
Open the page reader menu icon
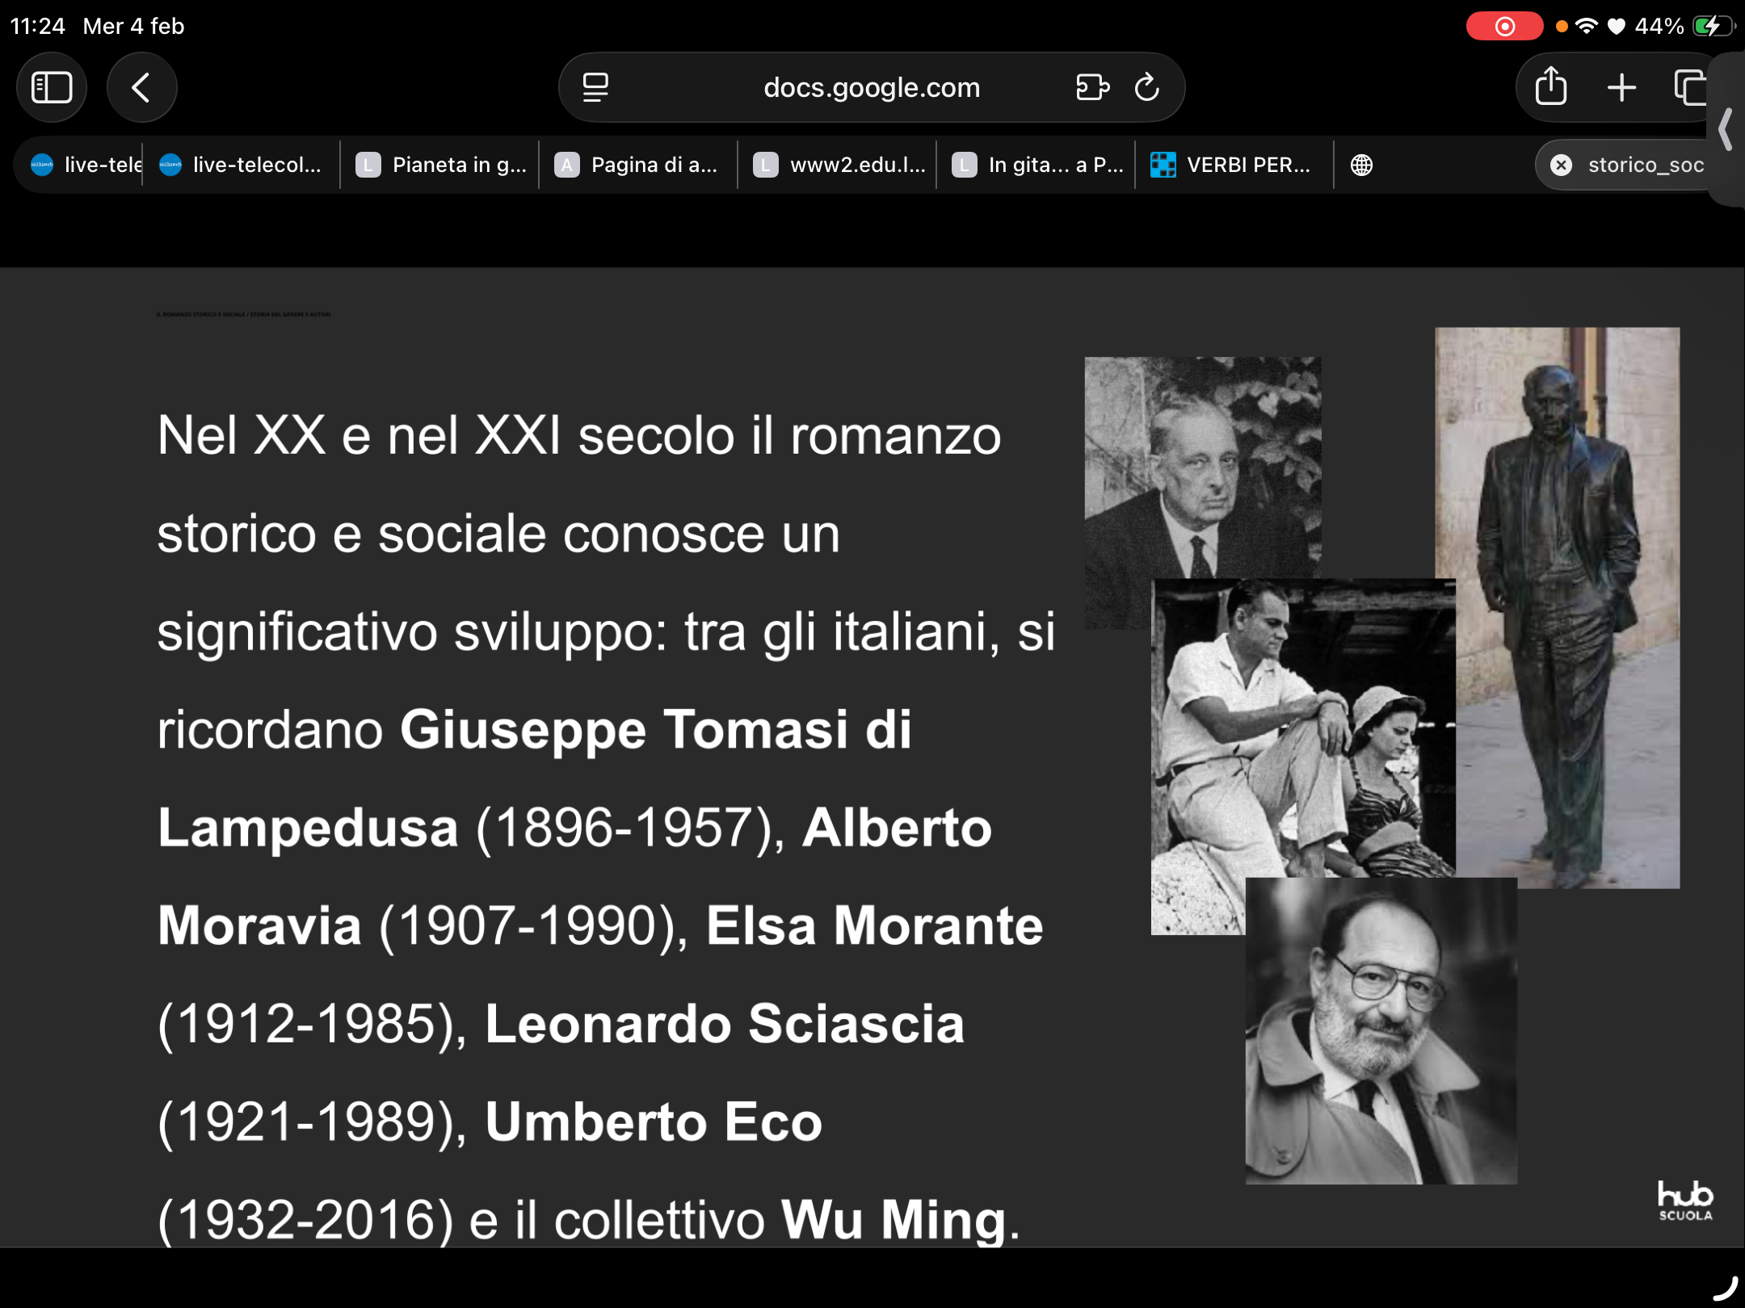pyautogui.click(x=595, y=87)
